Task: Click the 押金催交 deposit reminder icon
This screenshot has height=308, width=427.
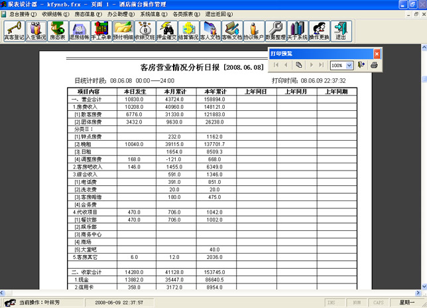Action: 166,31
